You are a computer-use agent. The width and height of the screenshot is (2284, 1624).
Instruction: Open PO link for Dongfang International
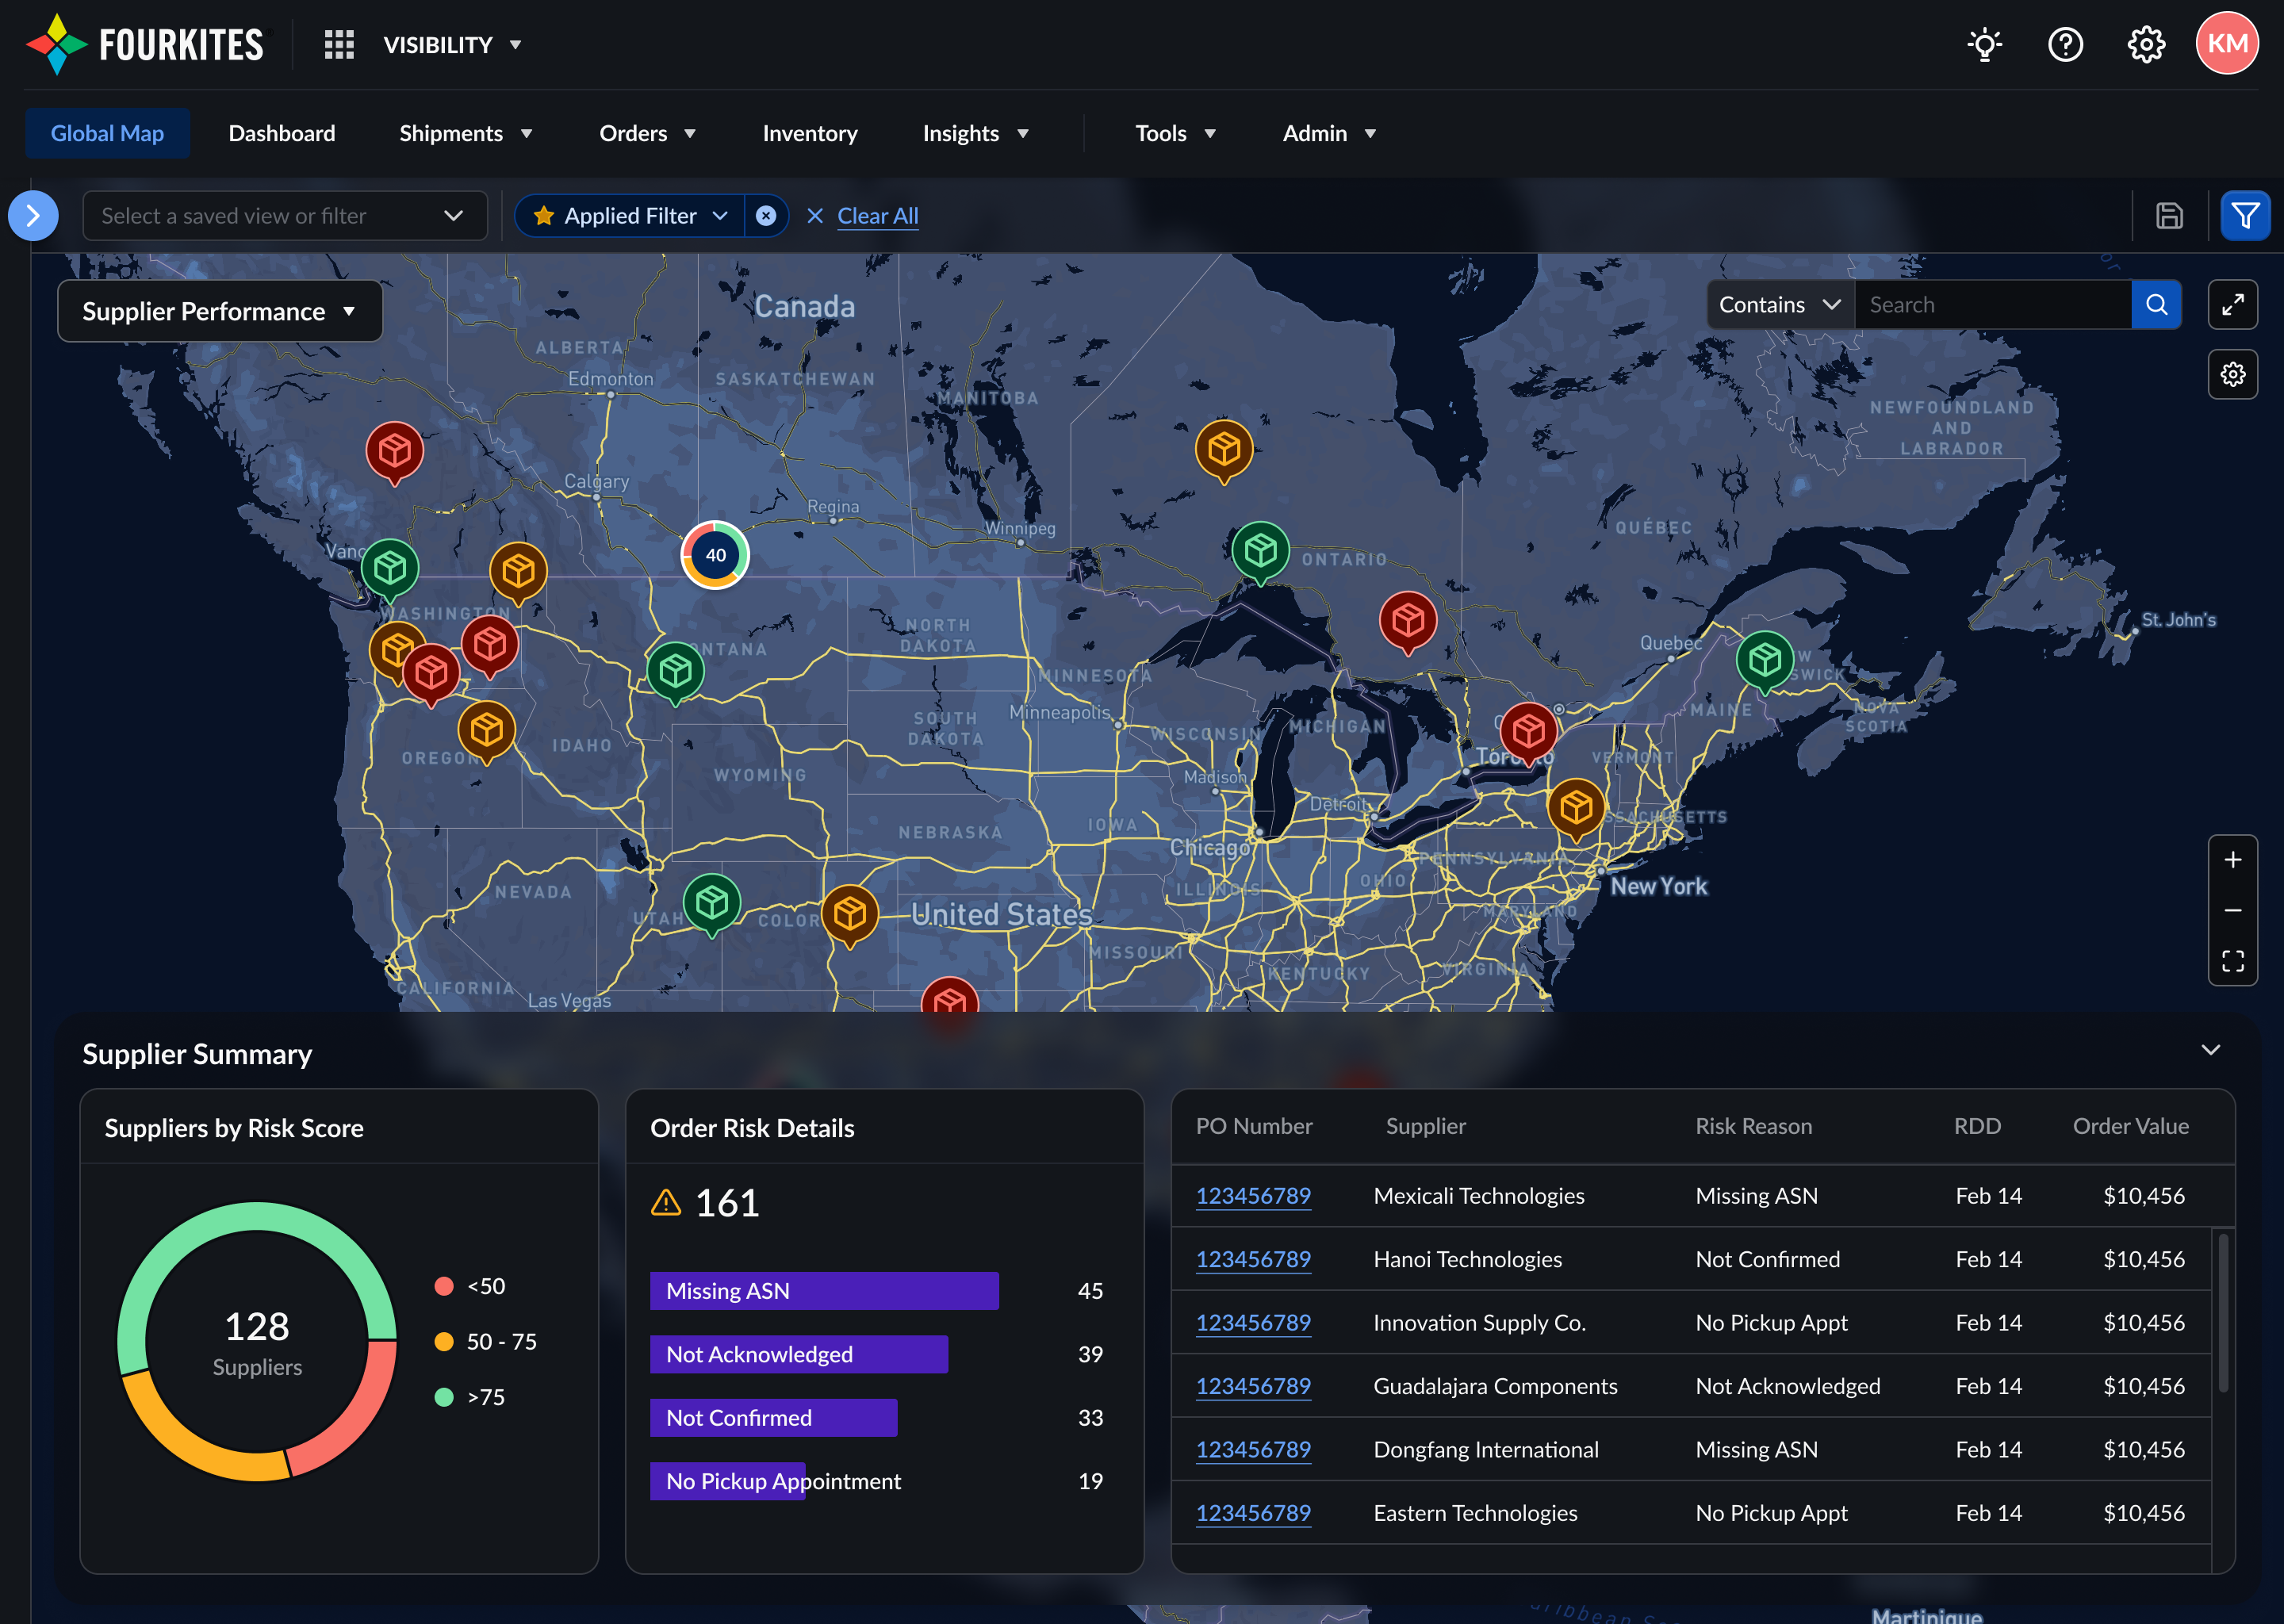coord(1253,1450)
